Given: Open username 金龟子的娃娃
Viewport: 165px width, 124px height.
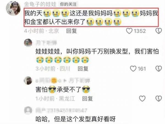Looking at the screenshot, I should (x=40, y=4).
